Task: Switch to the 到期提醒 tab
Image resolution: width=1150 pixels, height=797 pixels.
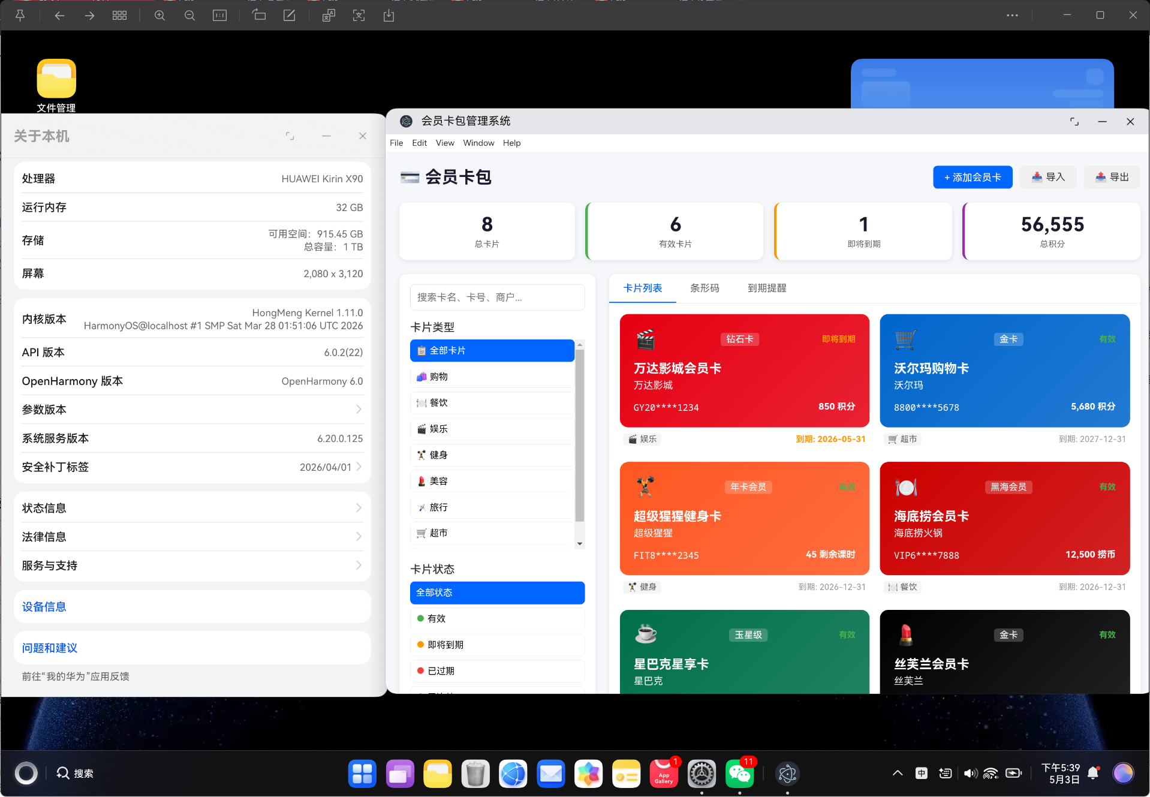Action: point(767,288)
